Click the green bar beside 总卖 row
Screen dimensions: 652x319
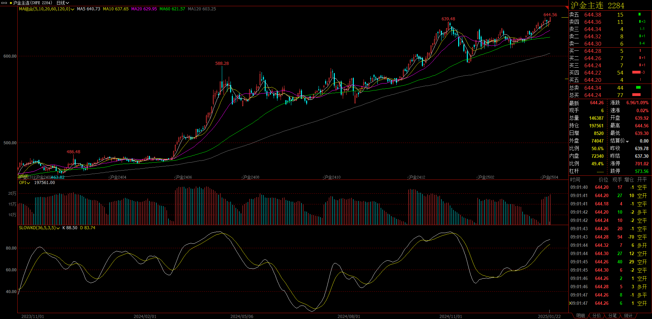pyautogui.click(x=638, y=88)
